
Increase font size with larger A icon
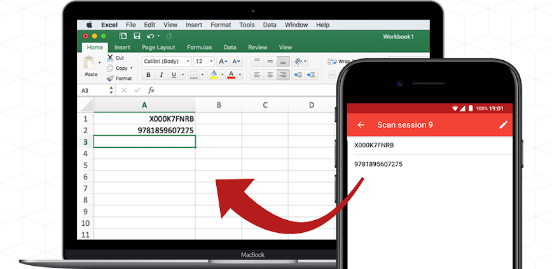[x=223, y=62]
